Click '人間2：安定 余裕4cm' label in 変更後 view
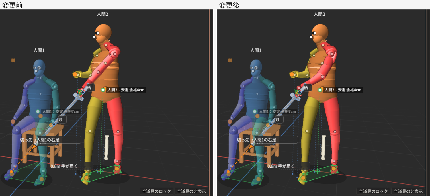Screen dimensions: 430x196 pyautogui.click(x=343, y=90)
